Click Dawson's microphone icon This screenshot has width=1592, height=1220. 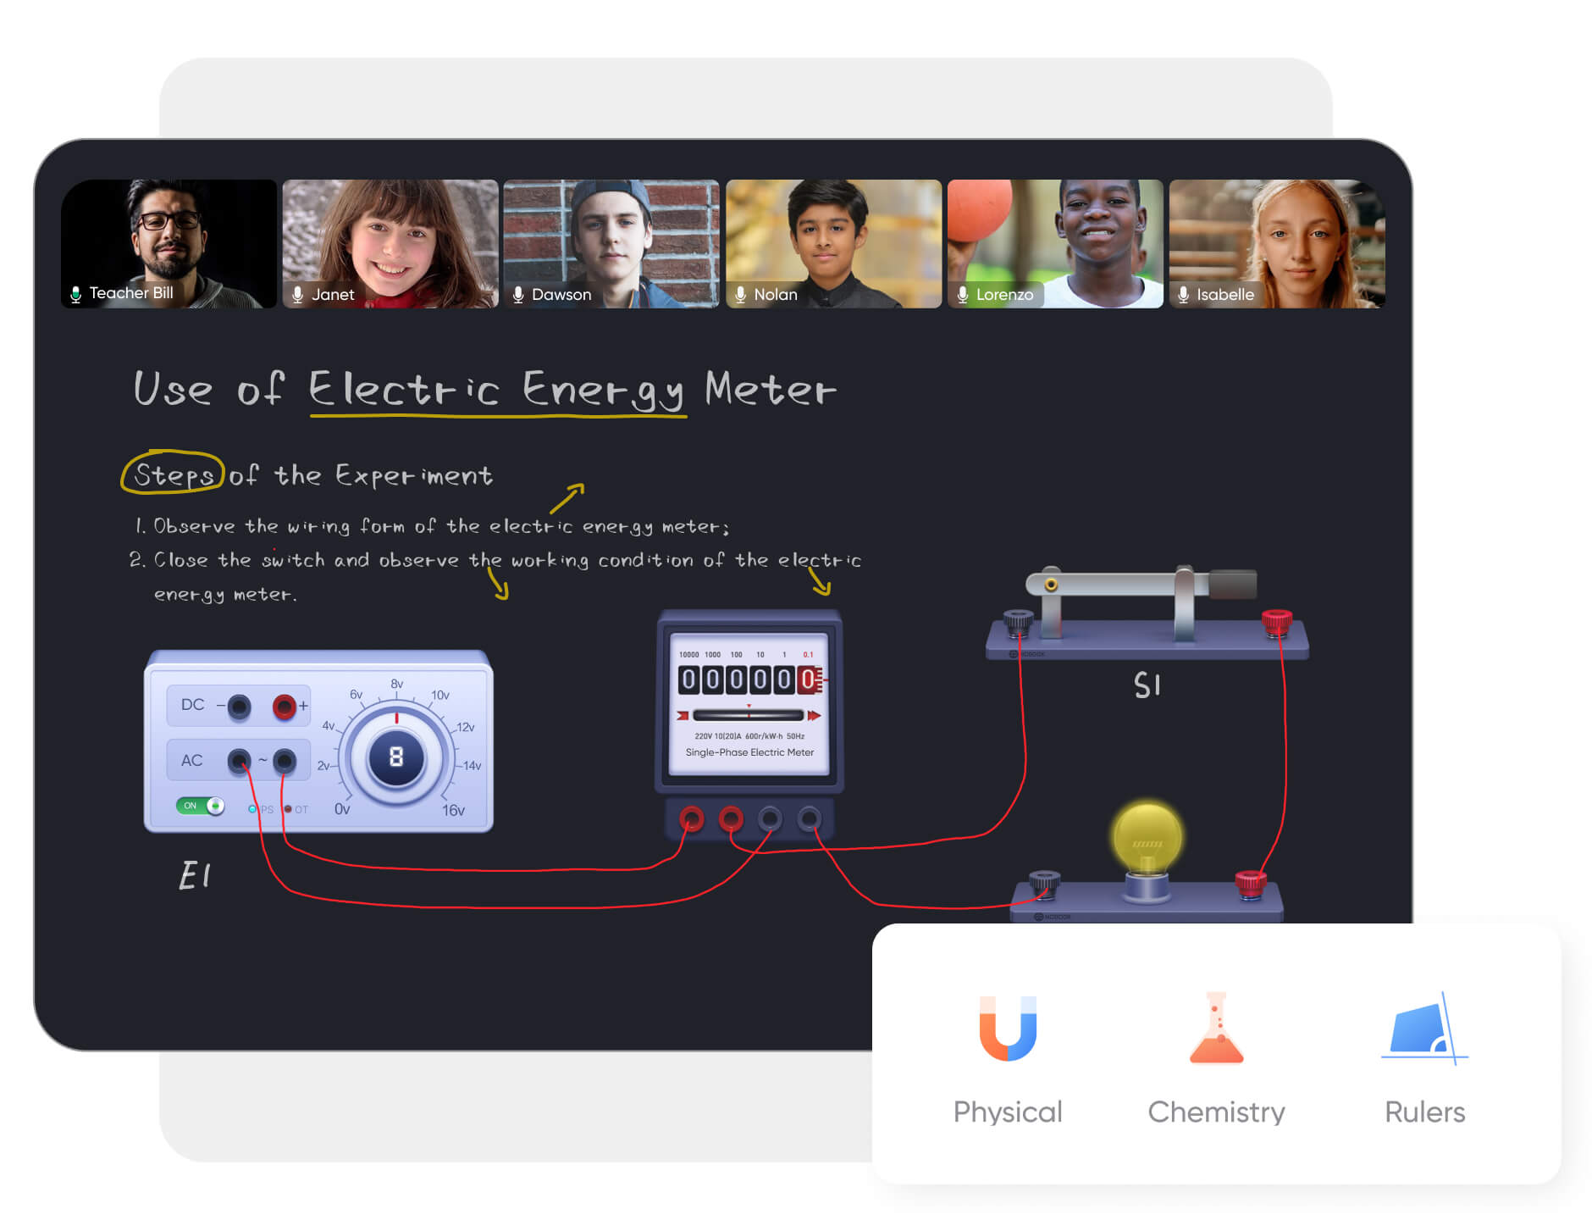point(518,295)
